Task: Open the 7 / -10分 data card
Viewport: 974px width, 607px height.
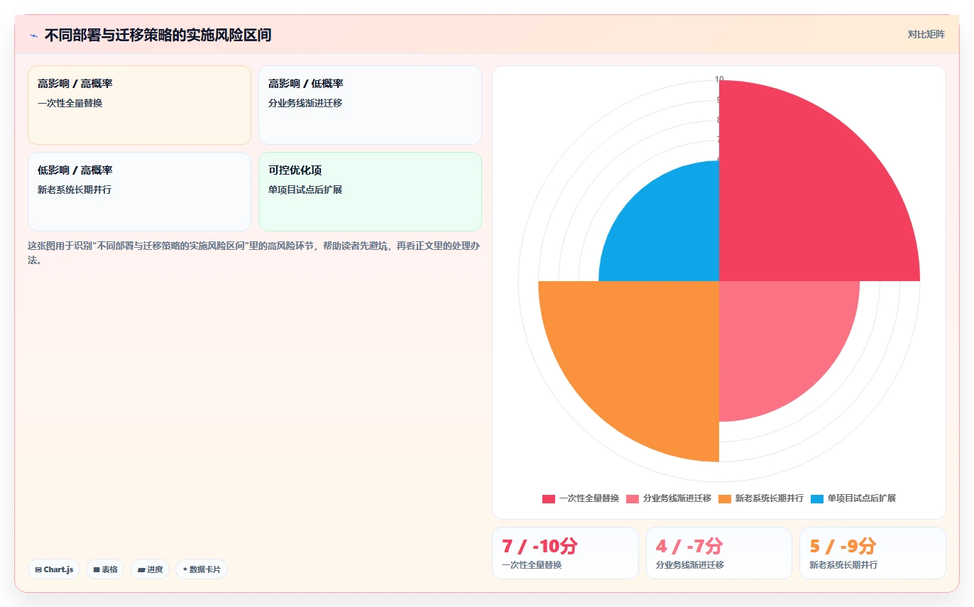Action: pyautogui.click(x=565, y=553)
